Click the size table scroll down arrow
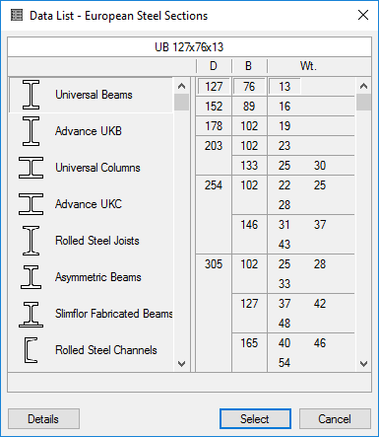 363,364
